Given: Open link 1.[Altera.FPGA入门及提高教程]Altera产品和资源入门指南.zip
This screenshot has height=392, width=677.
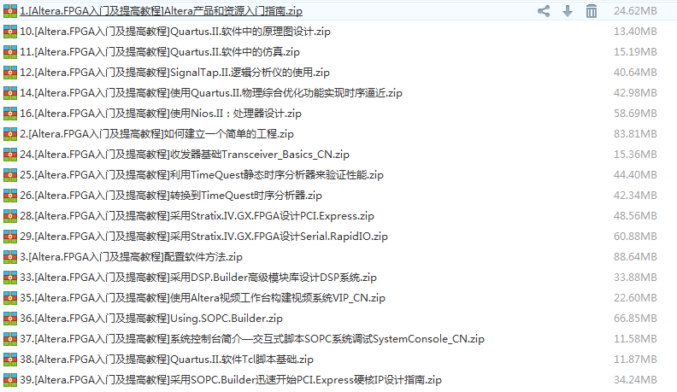Looking at the screenshot, I should point(161,11).
